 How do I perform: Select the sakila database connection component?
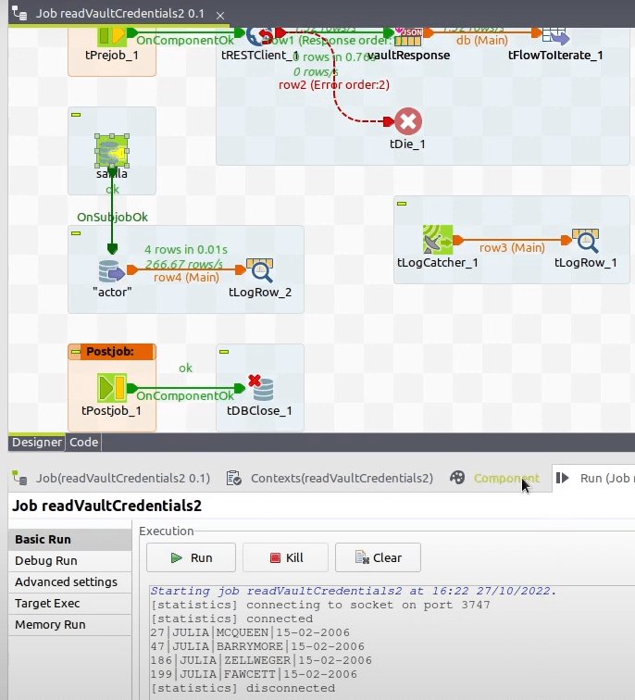pyautogui.click(x=112, y=151)
